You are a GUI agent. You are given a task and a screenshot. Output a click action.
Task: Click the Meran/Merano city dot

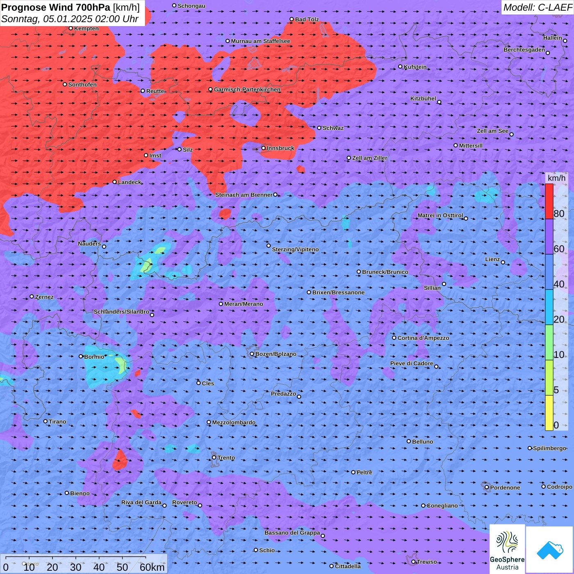[221, 304]
